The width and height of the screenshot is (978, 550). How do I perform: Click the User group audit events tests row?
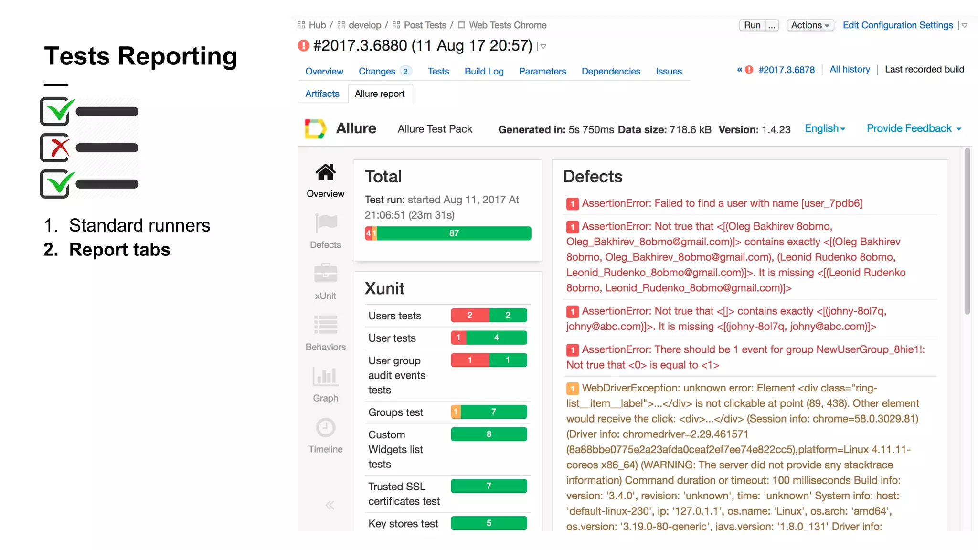click(448, 375)
